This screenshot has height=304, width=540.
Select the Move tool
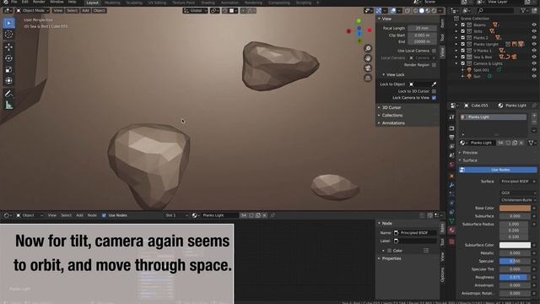9,47
